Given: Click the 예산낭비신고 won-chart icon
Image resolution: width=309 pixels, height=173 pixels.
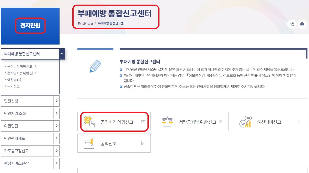Looking at the screenshot, I should (246, 122).
